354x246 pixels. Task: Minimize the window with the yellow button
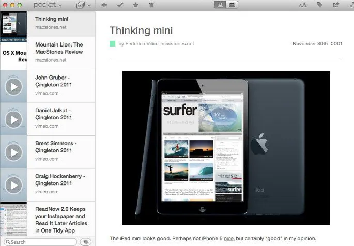pos(12,5)
